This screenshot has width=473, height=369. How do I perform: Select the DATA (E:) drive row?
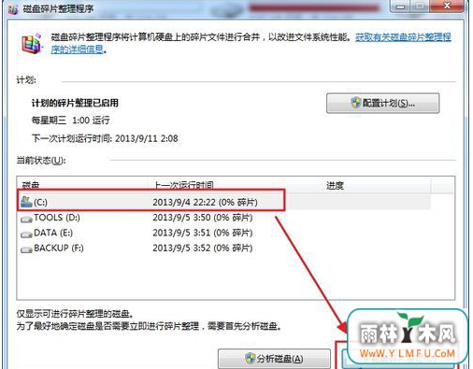click(x=224, y=233)
